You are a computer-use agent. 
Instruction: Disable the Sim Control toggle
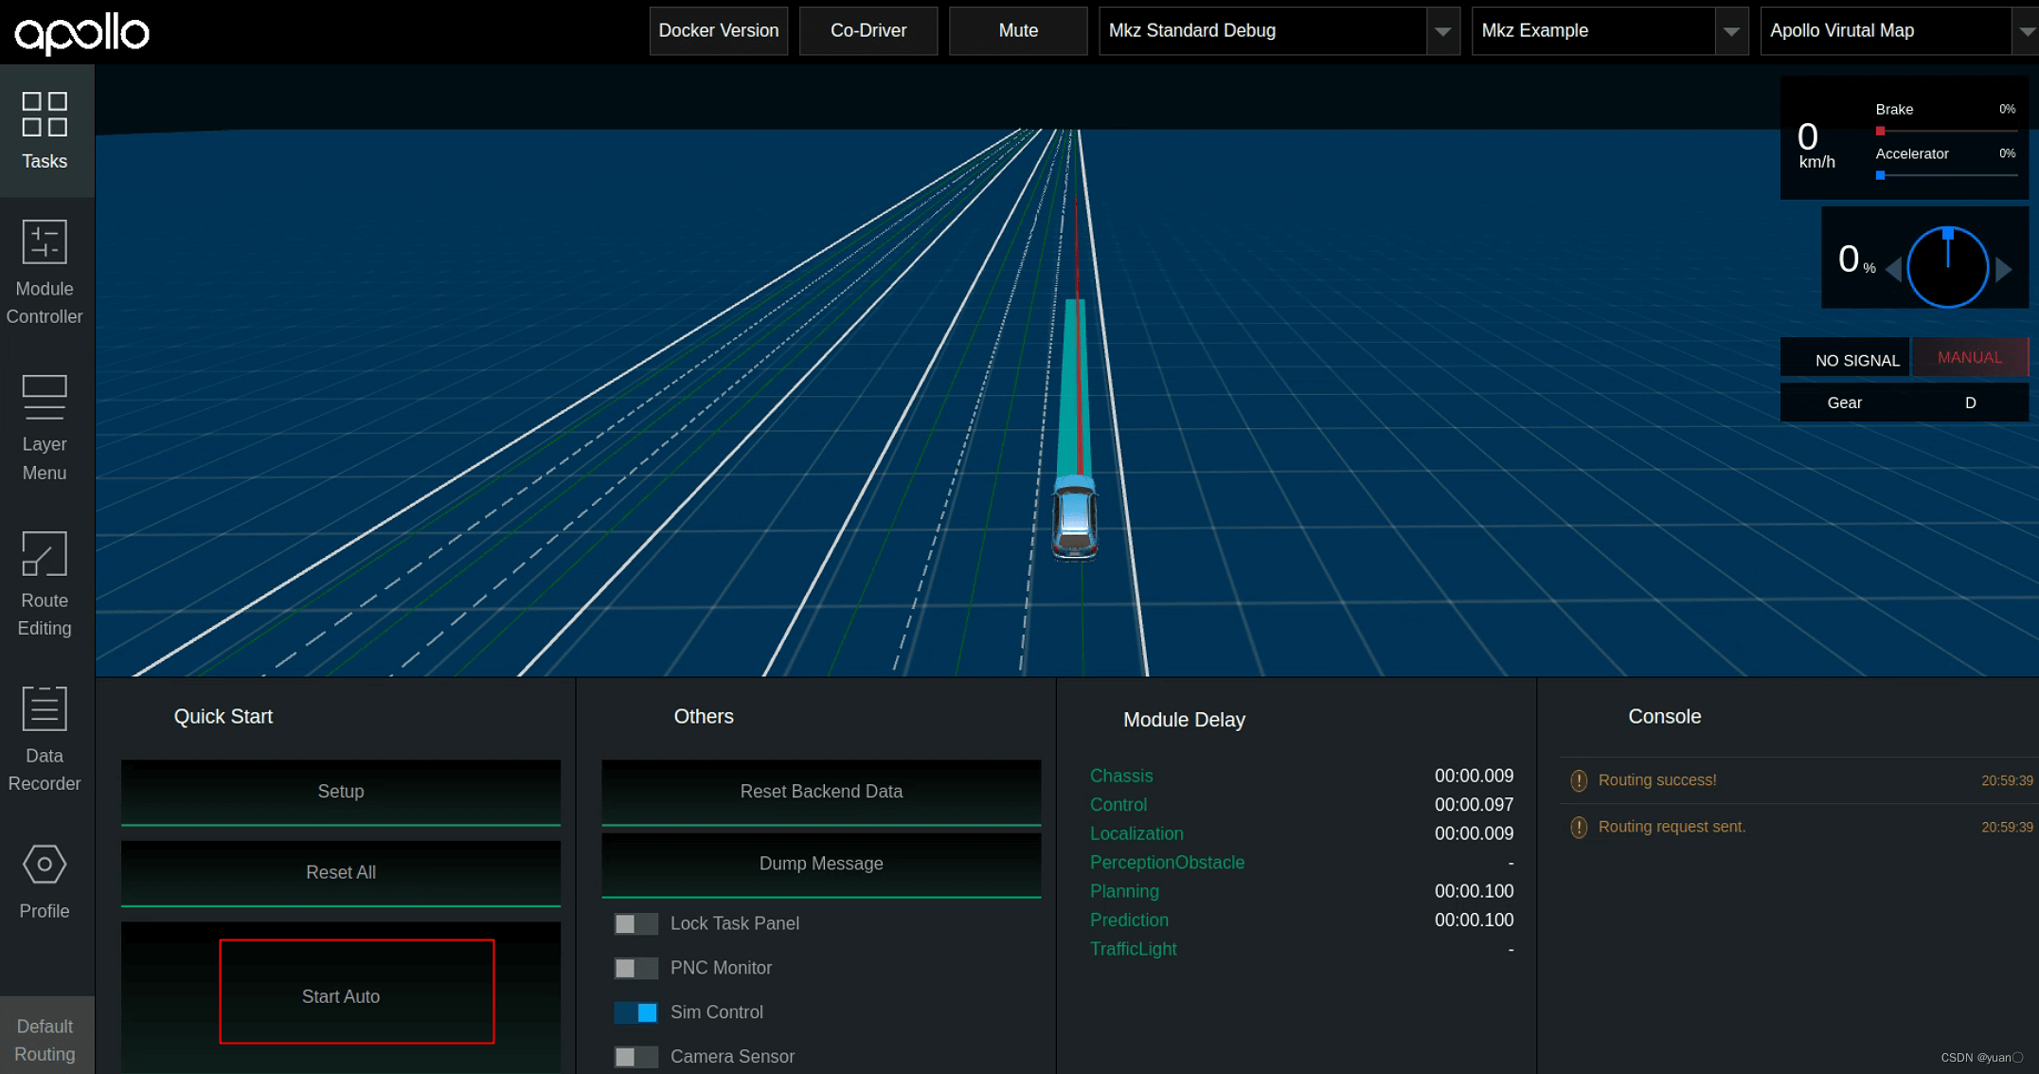[635, 1012]
